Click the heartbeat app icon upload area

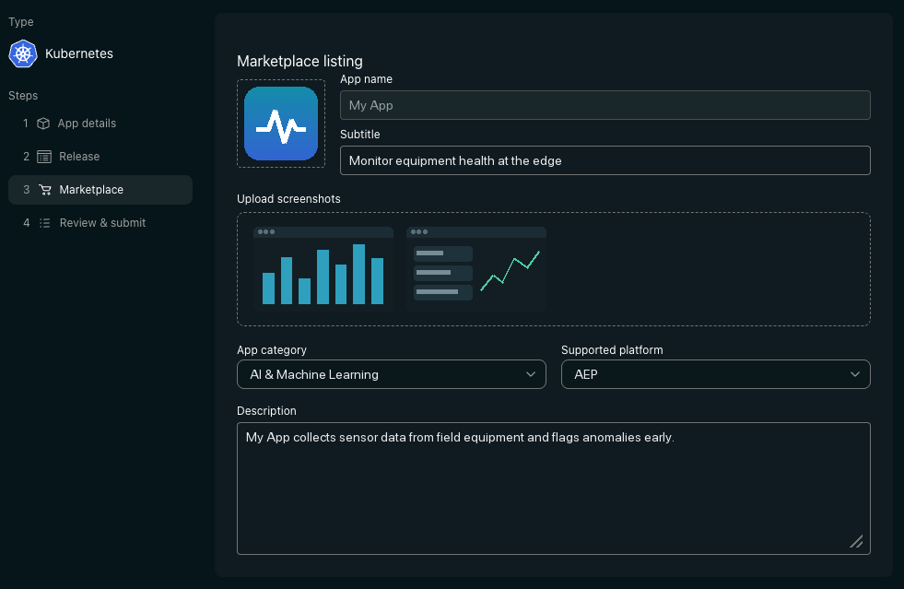281,124
